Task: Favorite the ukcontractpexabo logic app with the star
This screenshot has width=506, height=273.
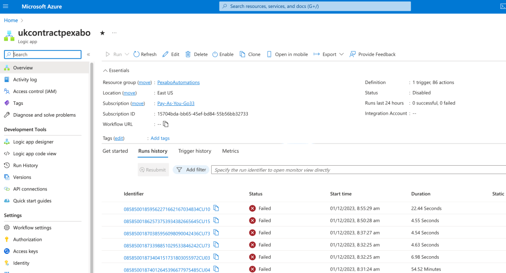Action: 102,33
